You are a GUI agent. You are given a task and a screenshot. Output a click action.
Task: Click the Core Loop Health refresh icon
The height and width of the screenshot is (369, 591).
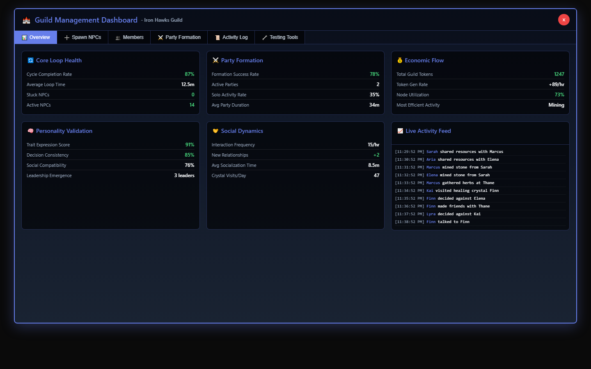pos(30,60)
